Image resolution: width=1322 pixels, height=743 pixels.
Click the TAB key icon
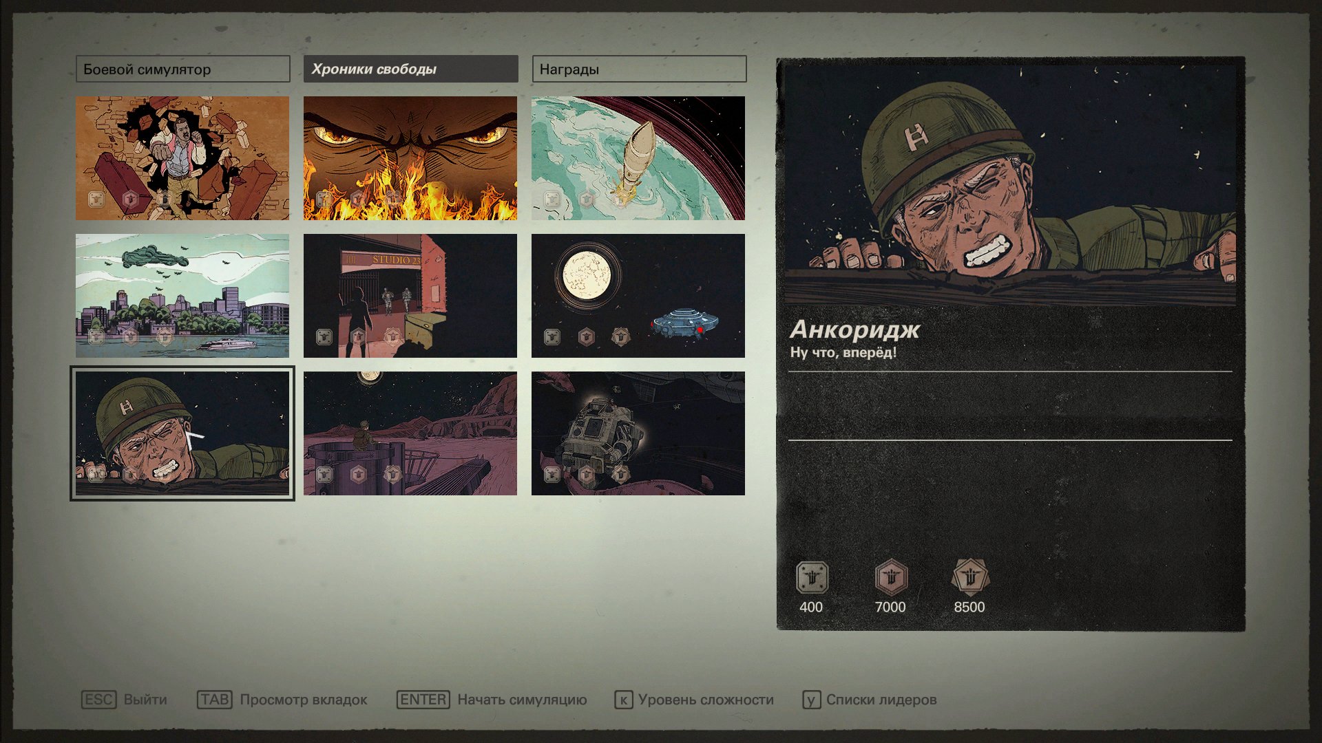coord(215,700)
